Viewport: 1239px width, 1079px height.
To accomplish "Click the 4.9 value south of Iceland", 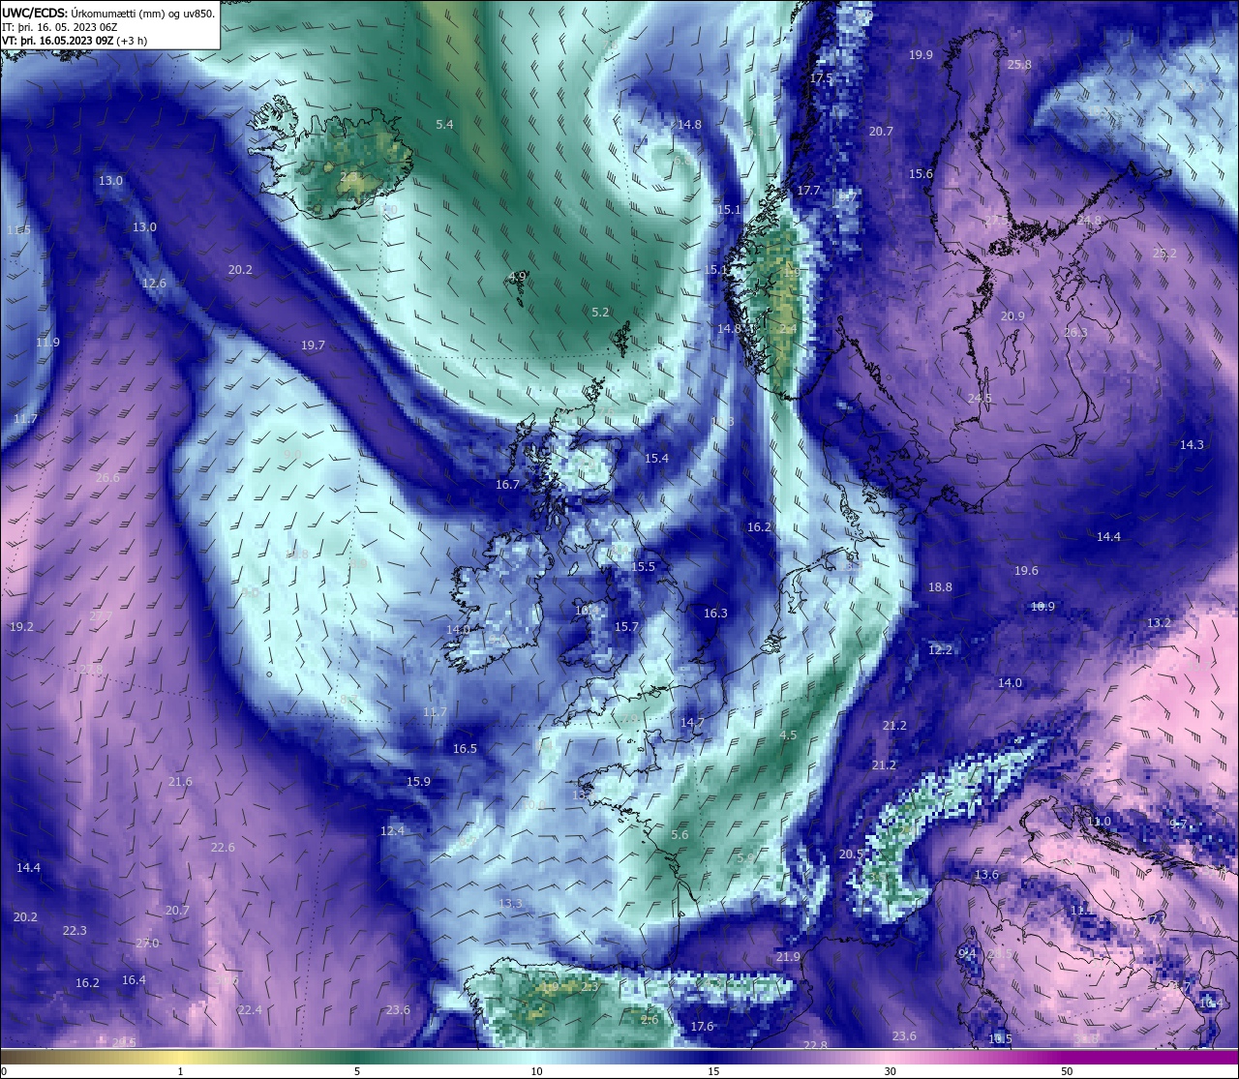I will pyautogui.click(x=517, y=277).
